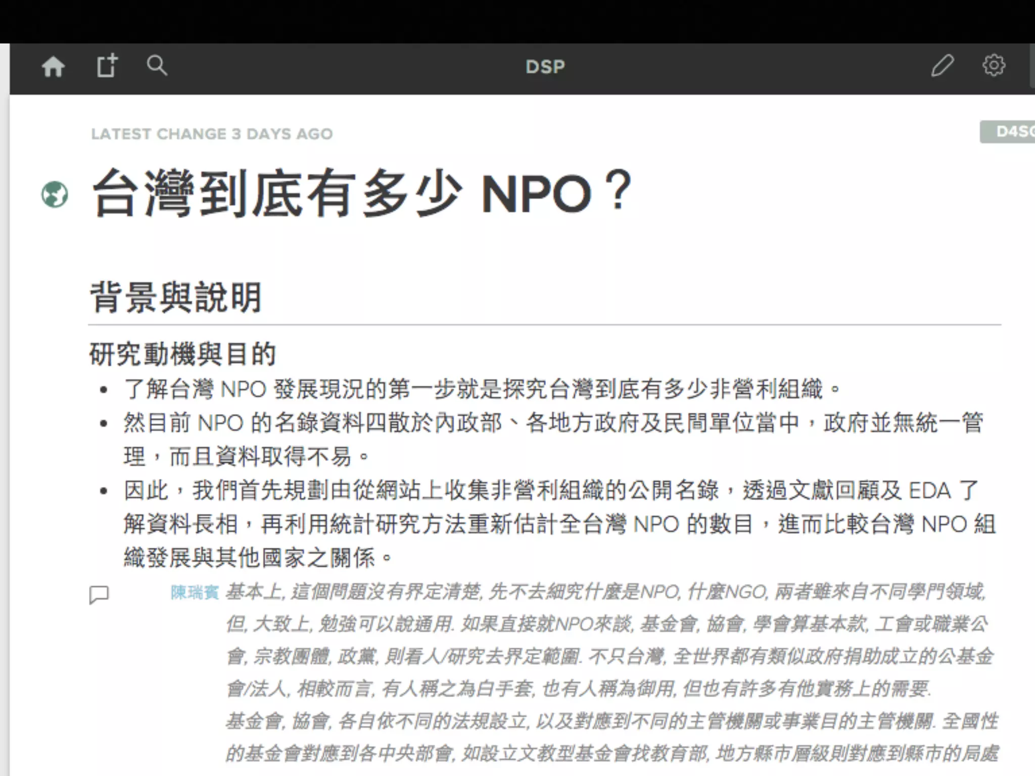This screenshot has width=1035, height=776.
Task: Go to the home page icon
Action: pyautogui.click(x=53, y=67)
